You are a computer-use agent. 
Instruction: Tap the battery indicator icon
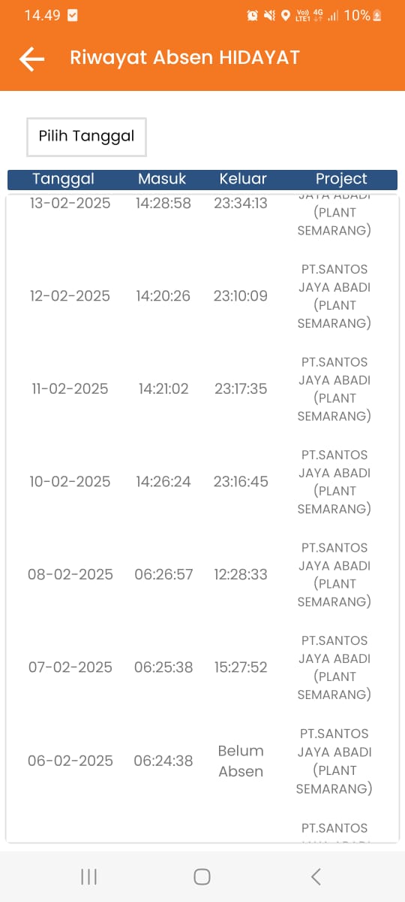point(377,15)
